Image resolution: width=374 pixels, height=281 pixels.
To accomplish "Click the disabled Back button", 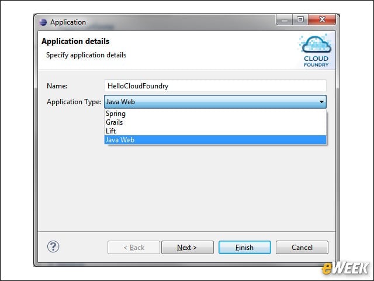I will [134, 247].
